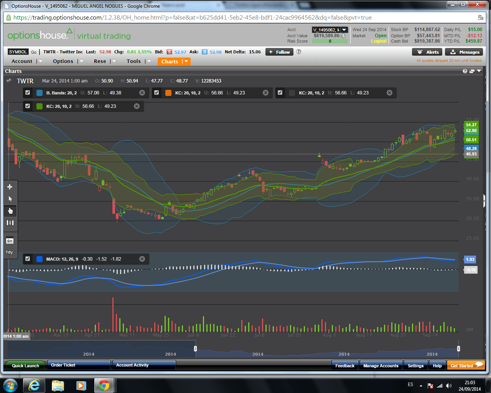The width and height of the screenshot is (491, 393).
Task: Click the right range handle on timeline navigator
Action: pyautogui.click(x=458, y=348)
